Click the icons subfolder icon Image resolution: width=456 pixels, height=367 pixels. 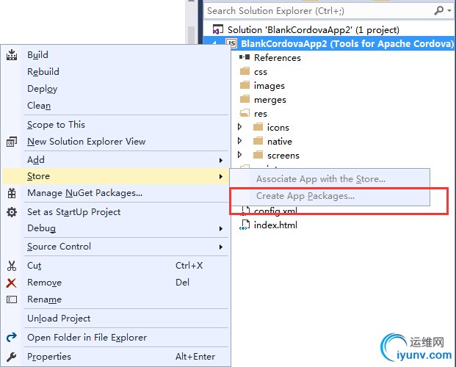pyautogui.click(x=258, y=127)
